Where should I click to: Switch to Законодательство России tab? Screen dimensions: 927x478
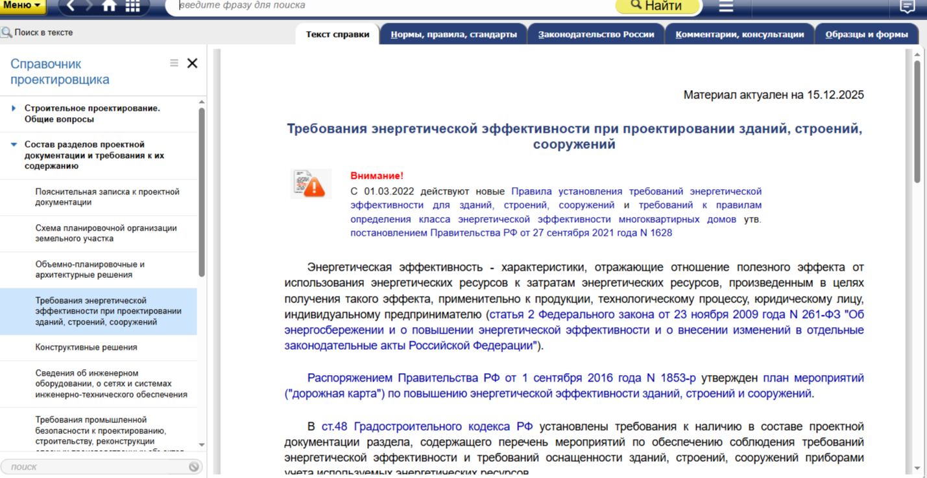[x=596, y=34]
